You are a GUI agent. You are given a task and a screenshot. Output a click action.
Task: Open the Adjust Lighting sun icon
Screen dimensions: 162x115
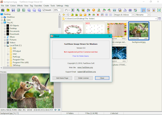point(94,10)
